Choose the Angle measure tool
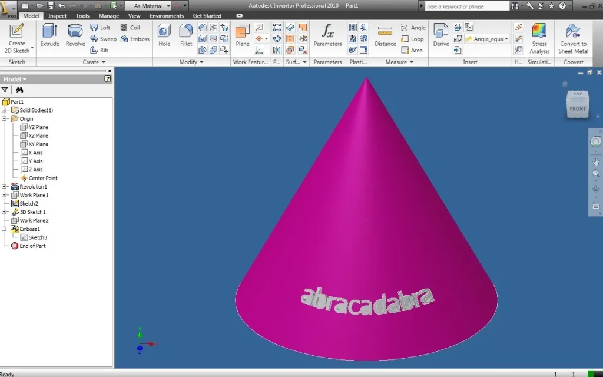Viewport: 603px width, 377px height. click(x=413, y=28)
